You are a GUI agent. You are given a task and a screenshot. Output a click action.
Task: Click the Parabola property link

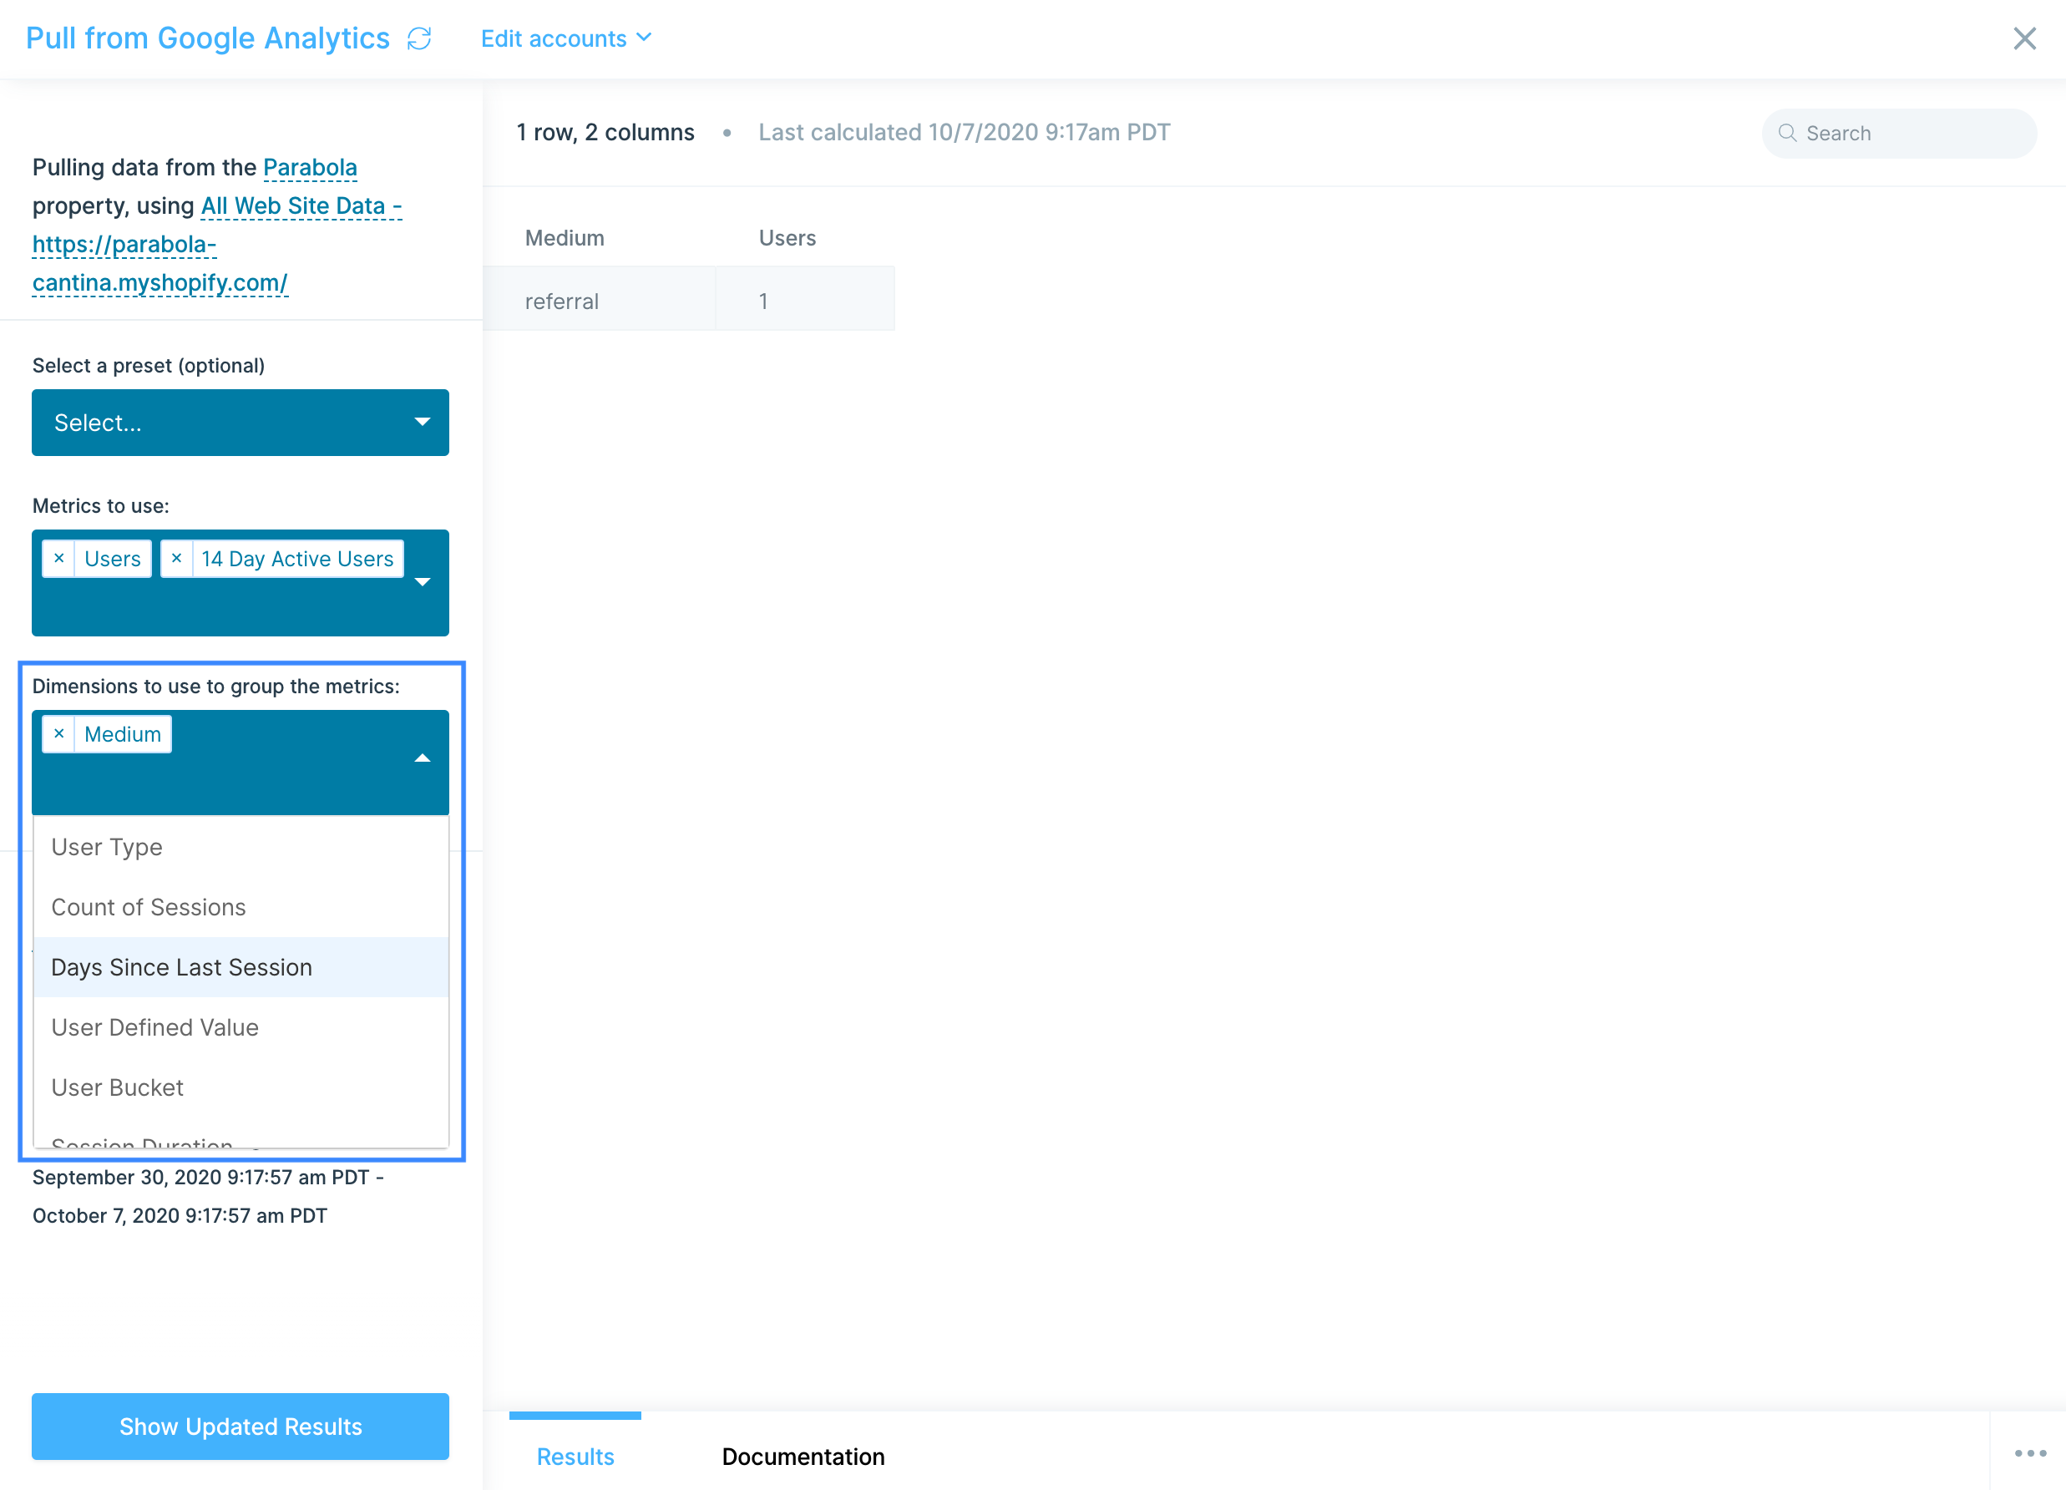coord(310,167)
